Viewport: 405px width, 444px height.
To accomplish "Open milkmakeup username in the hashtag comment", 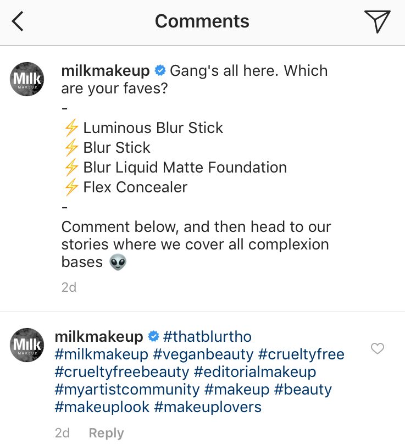I will [x=99, y=336].
